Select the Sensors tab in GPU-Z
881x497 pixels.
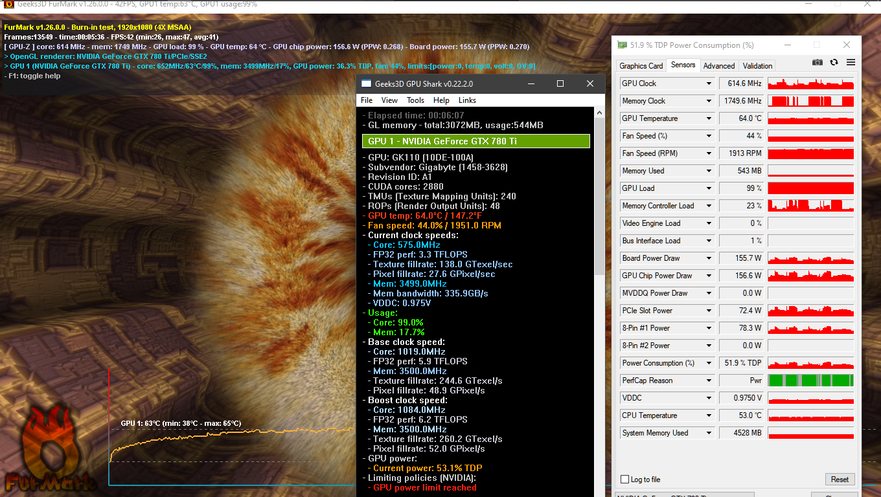(x=683, y=65)
